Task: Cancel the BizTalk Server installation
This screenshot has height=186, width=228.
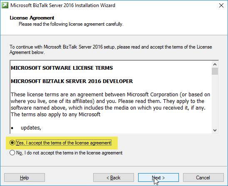Action: point(203,177)
